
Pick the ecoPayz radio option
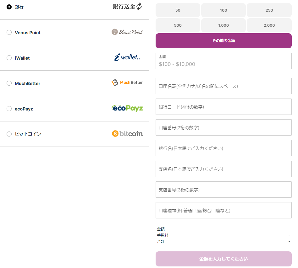[x=9, y=109]
